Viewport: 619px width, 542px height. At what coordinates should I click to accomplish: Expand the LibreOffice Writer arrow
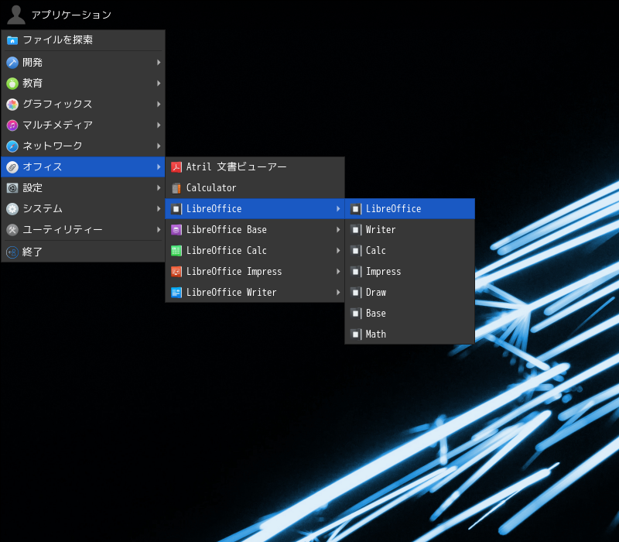338,293
